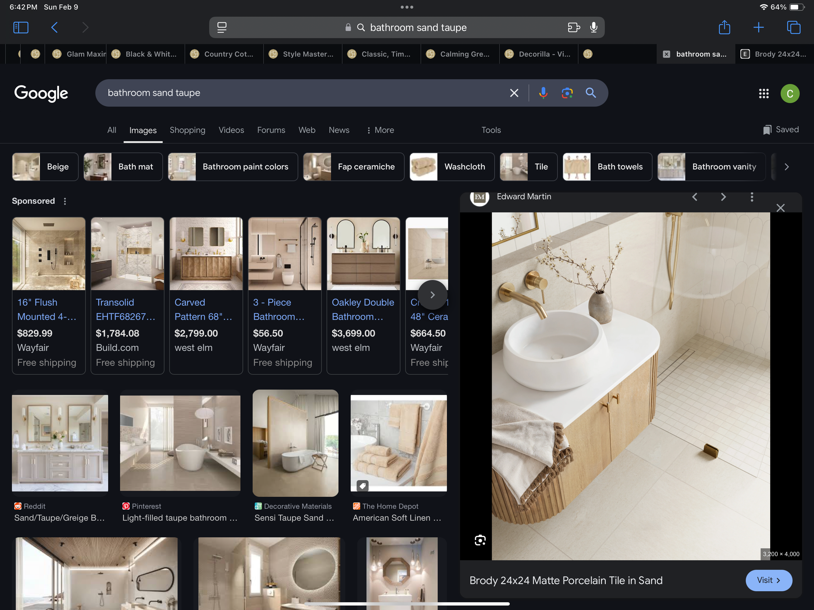814x610 pixels.
Task: Open the Brody 24x24 browser tab
Action: coord(774,54)
